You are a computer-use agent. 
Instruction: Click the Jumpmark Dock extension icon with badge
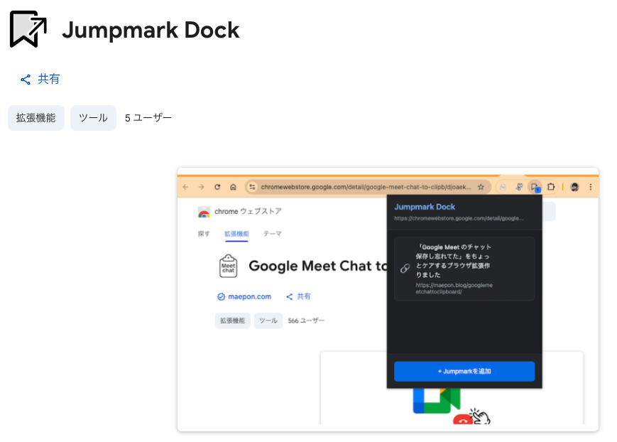pos(535,187)
